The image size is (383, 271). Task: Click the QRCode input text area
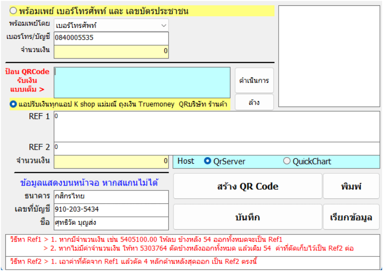click(x=142, y=82)
